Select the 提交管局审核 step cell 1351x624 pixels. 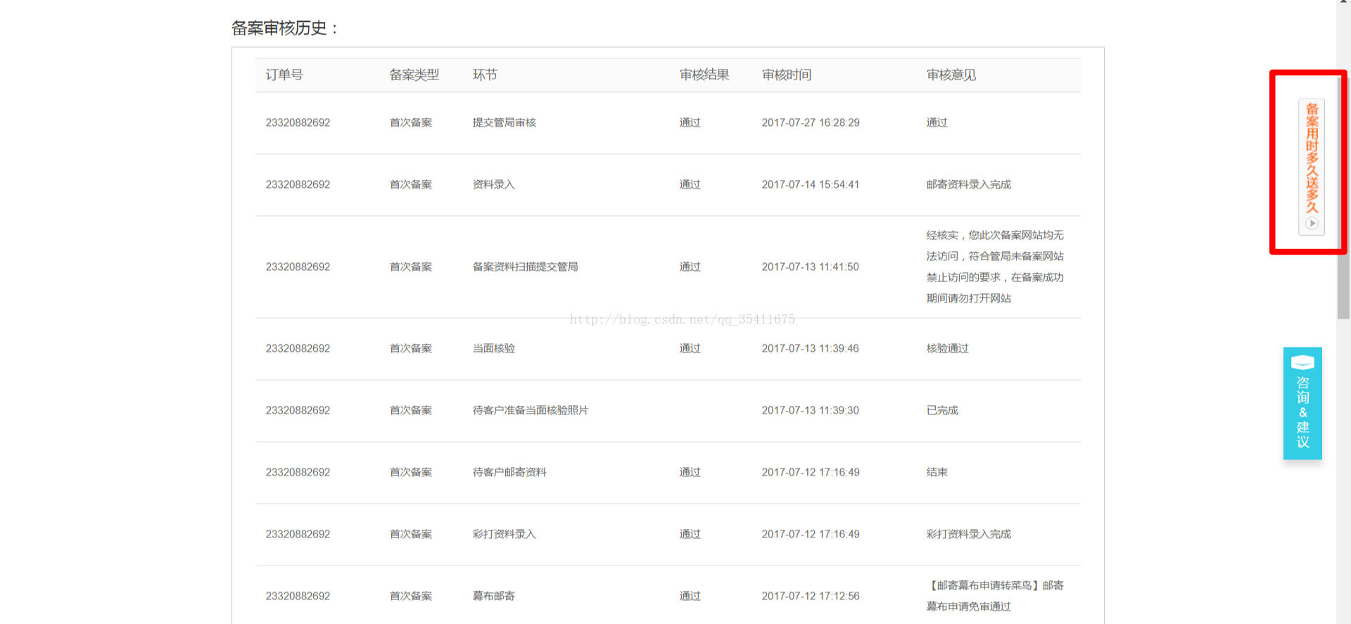tap(505, 122)
